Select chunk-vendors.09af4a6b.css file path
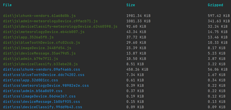Viewport: 231px width, 110px height. click(42, 70)
